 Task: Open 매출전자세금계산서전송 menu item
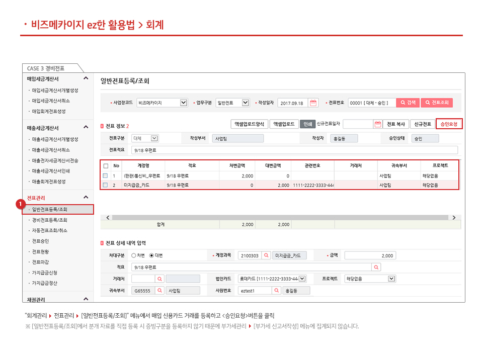point(55,161)
